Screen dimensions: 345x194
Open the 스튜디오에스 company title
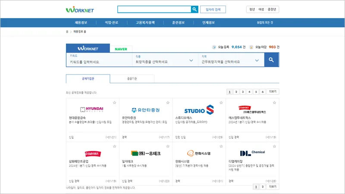[x=184, y=118]
